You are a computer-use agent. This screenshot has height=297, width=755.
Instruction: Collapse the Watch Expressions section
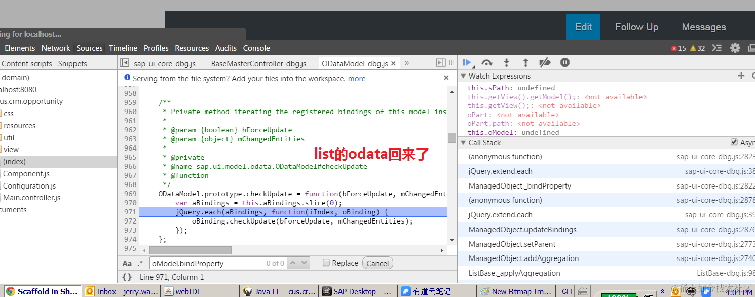[x=463, y=76]
